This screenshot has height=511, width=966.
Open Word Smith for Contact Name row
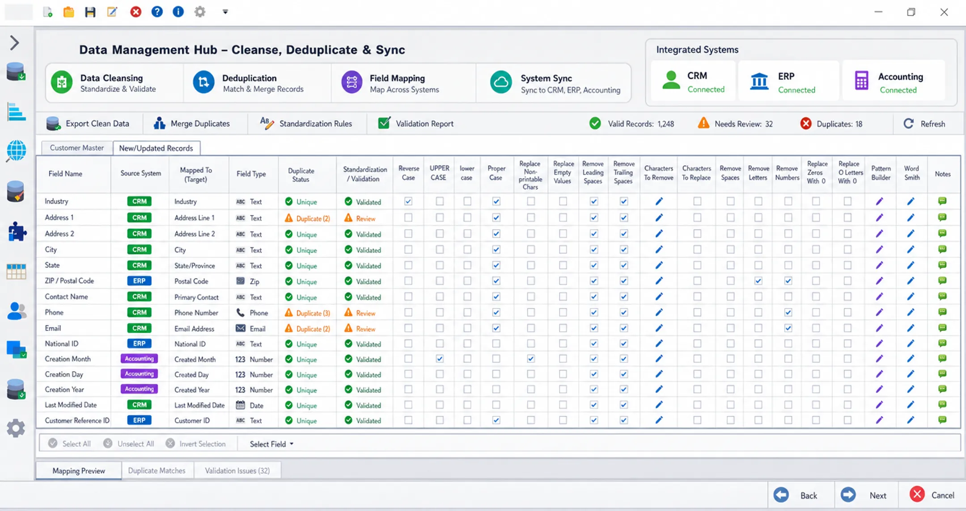click(x=911, y=297)
